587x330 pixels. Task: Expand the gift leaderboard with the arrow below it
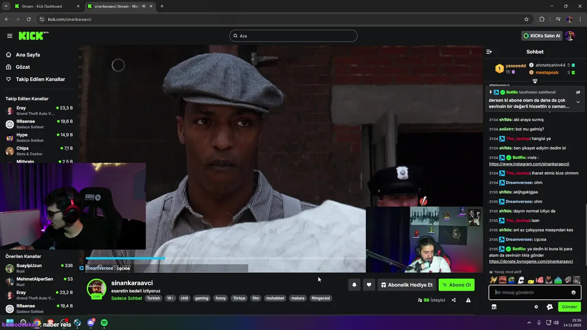(535, 81)
